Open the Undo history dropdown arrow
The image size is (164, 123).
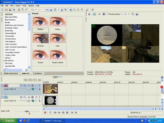coord(36,10)
